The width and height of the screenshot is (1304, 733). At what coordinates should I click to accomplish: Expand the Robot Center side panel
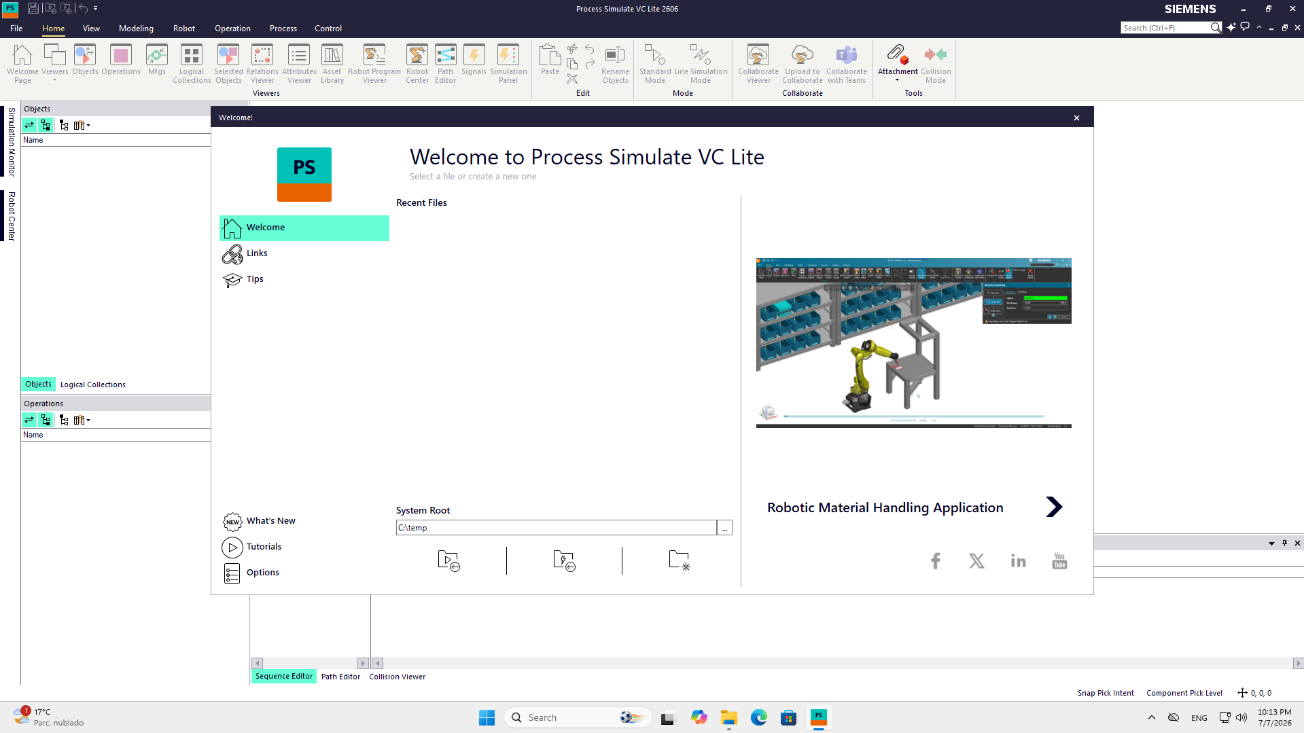[11, 216]
